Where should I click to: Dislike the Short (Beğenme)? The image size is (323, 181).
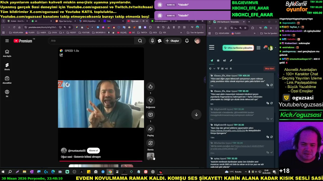click(151, 101)
